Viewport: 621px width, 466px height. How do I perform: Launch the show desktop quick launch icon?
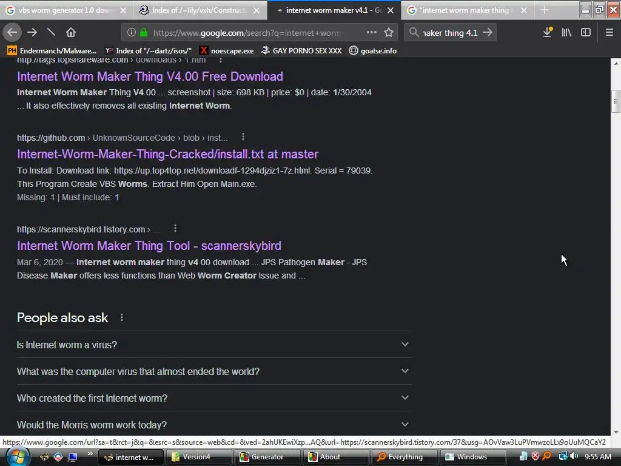click(73, 457)
